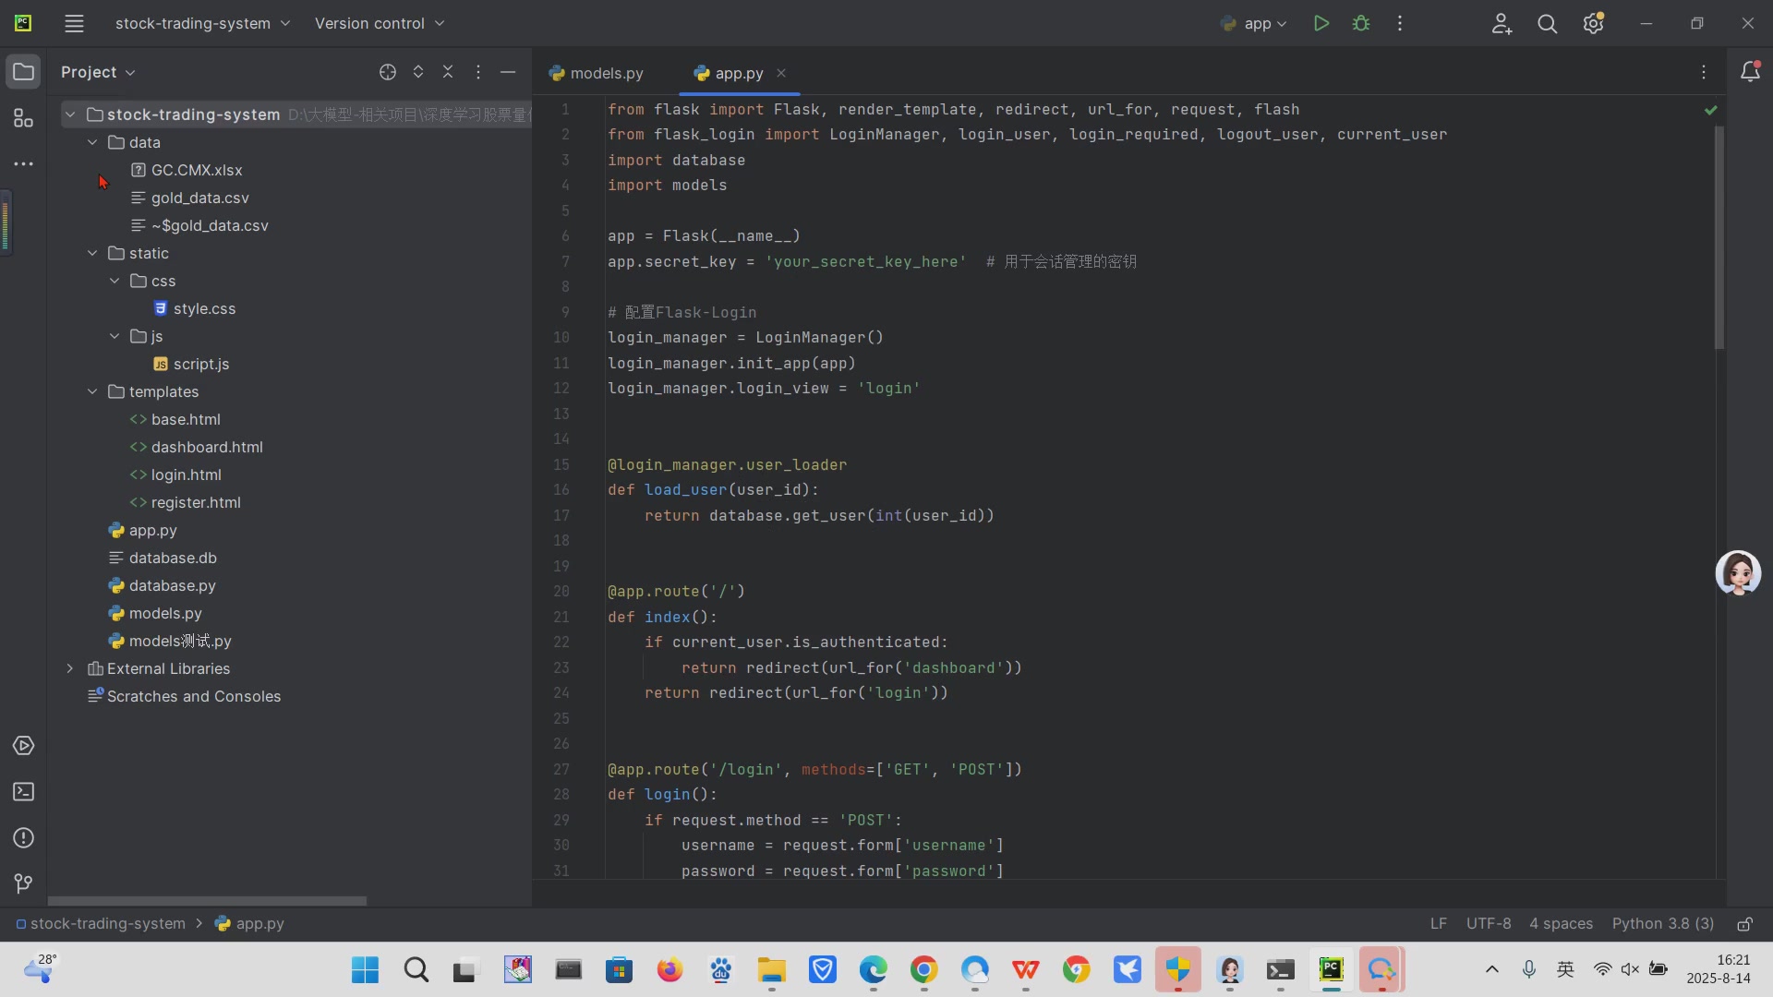Screen dimensions: 1773x997
Task: Open the app run configuration dropdown
Action: (x=1254, y=24)
